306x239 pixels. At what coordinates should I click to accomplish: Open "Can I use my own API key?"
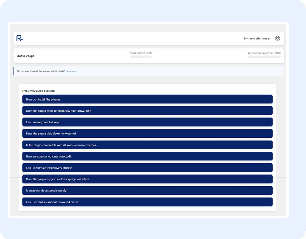click(x=147, y=122)
